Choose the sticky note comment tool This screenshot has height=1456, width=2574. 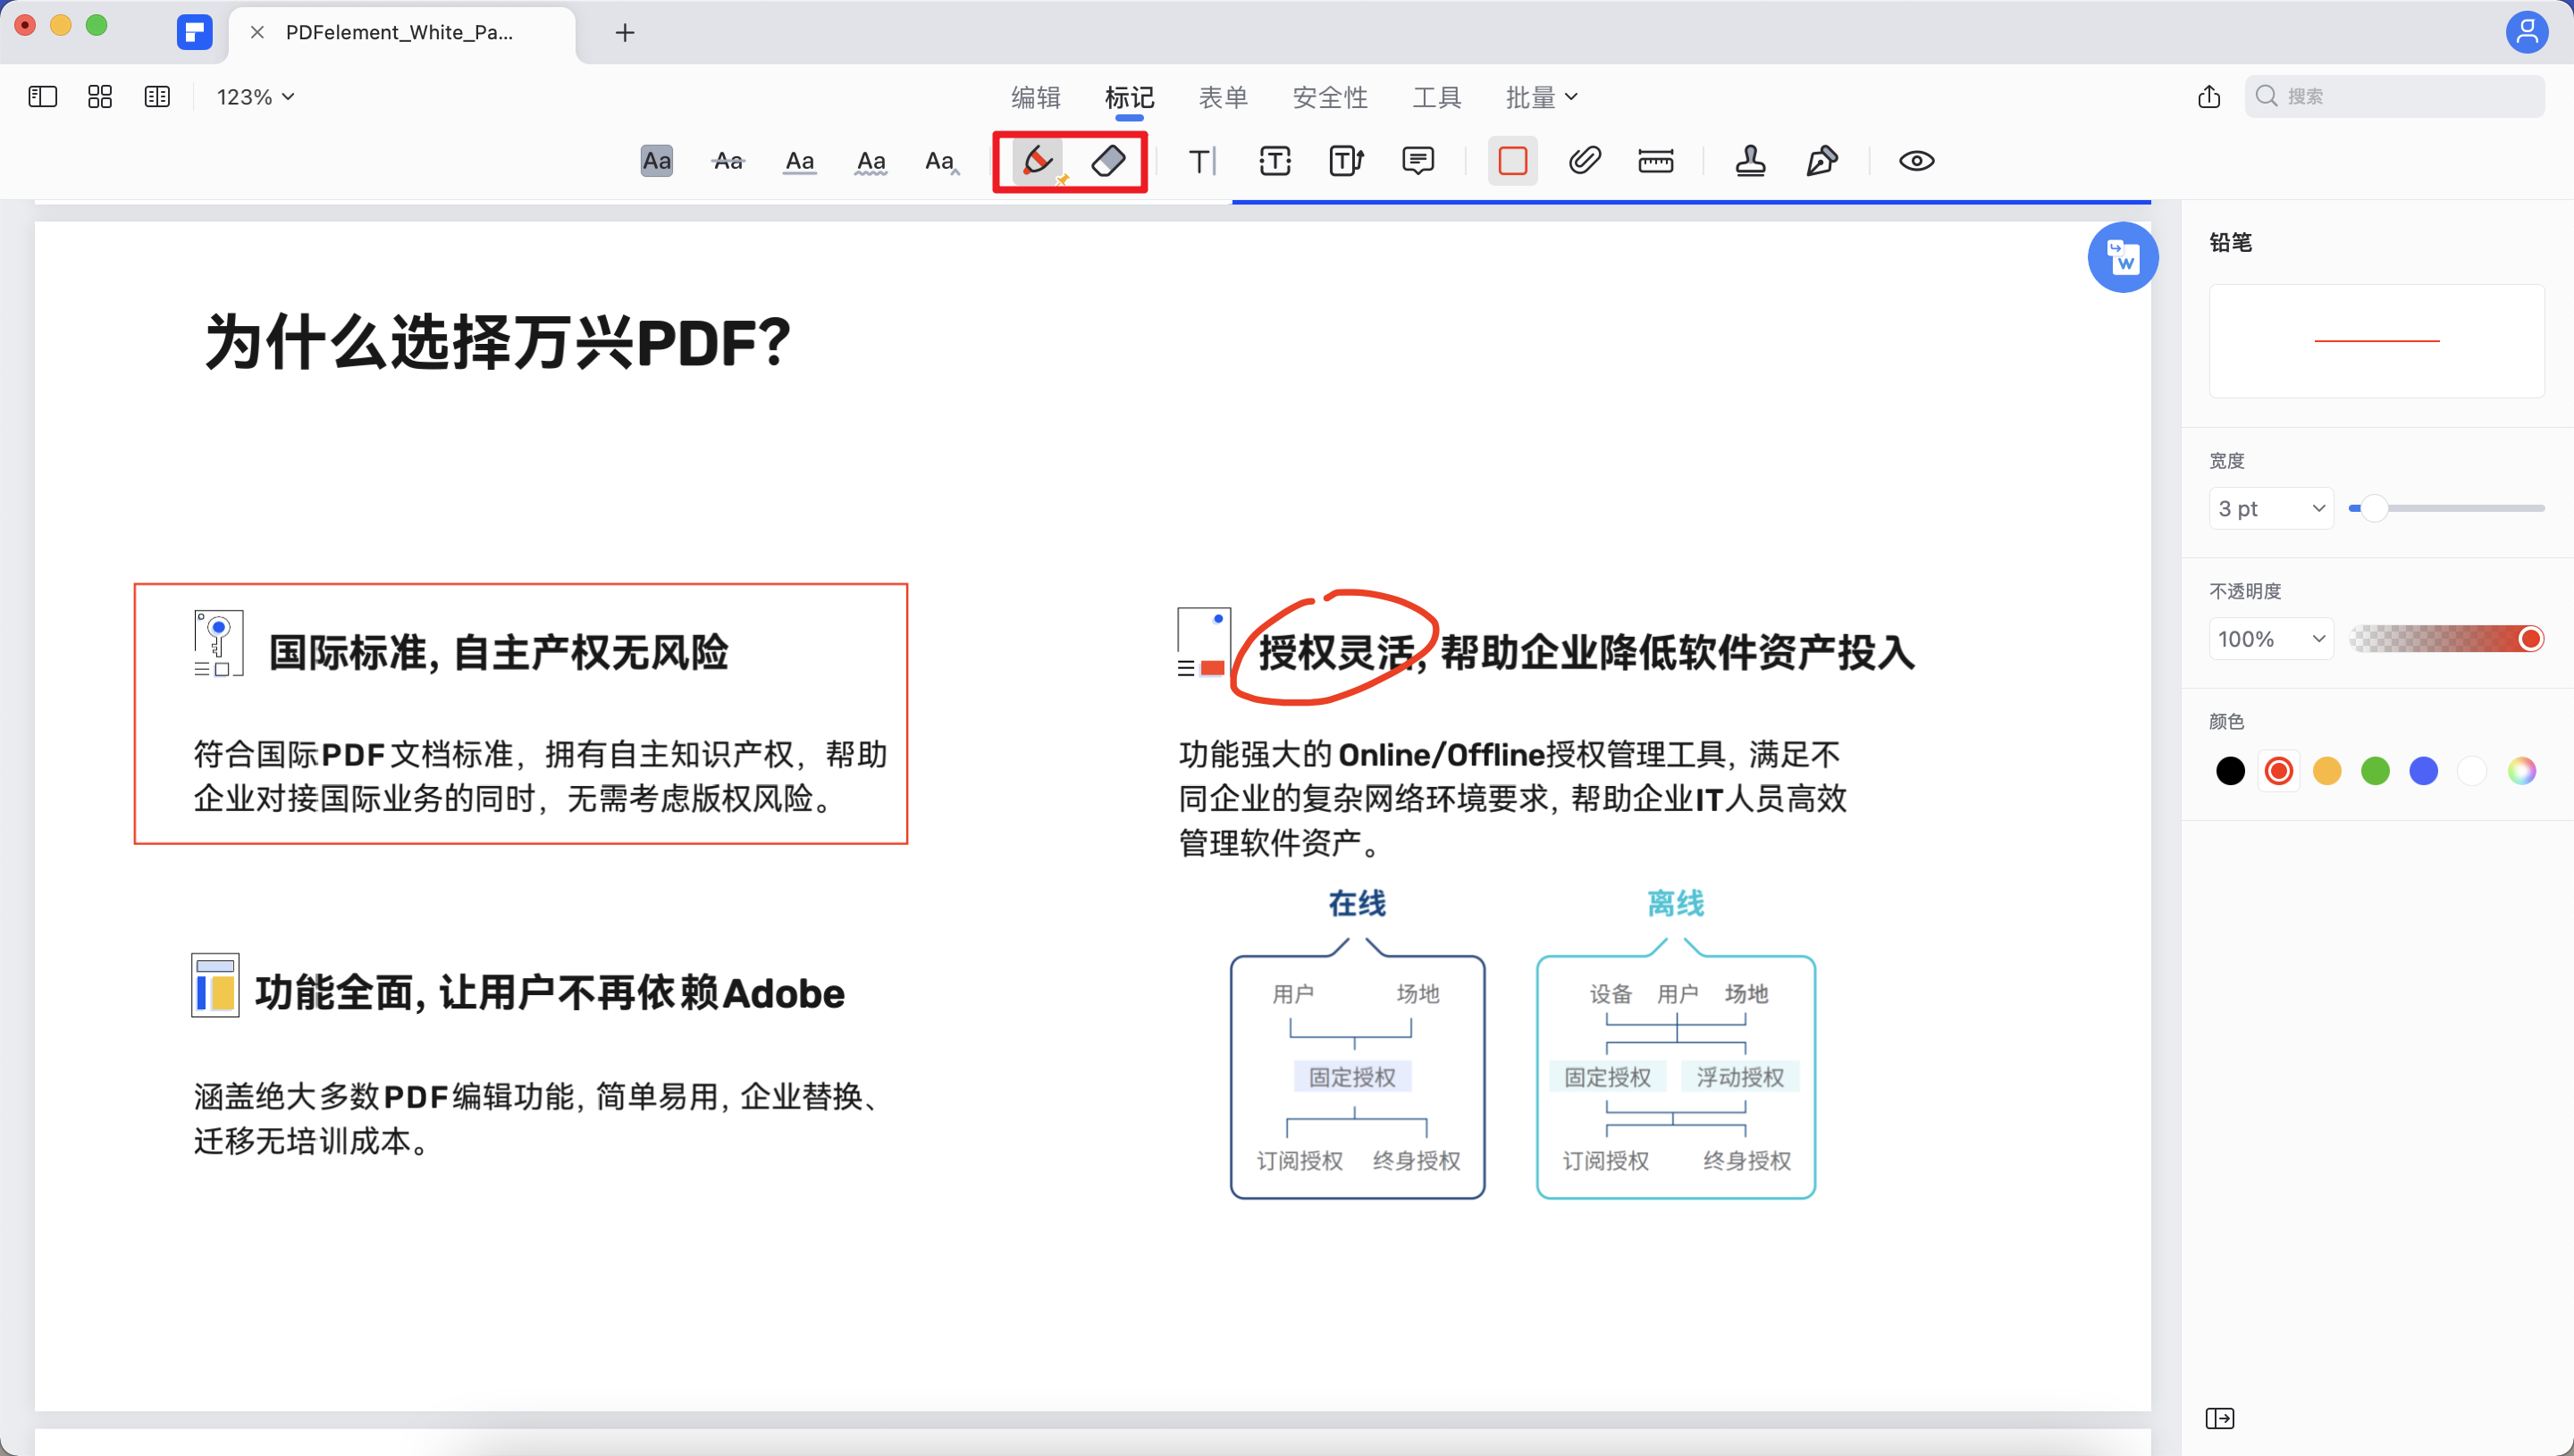coord(1417,161)
